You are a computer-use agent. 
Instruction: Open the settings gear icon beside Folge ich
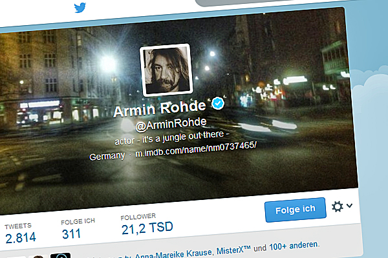click(338, 206)
